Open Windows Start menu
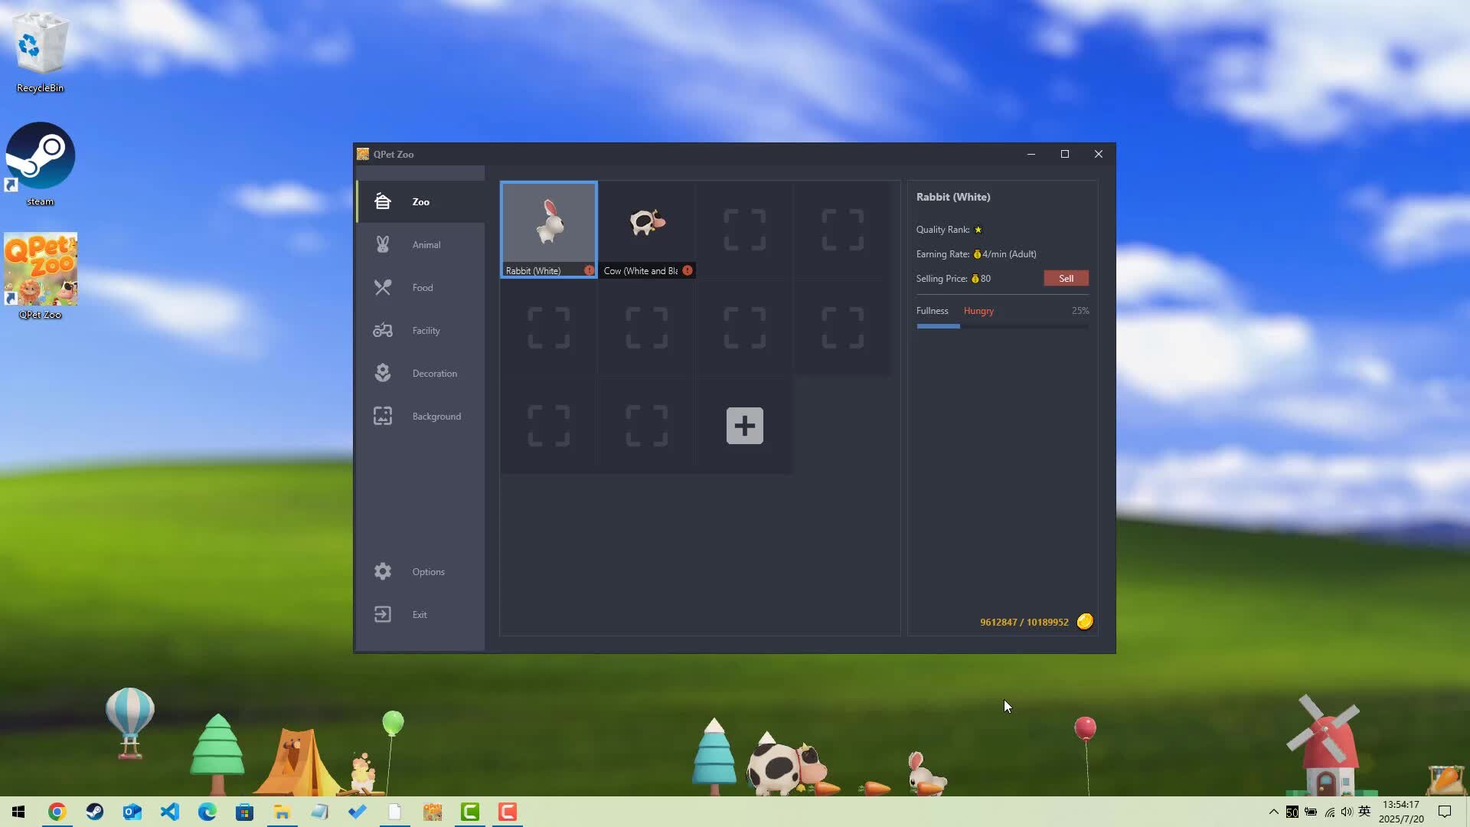This screenshot has height=827, width=1470. pos(18,812)
